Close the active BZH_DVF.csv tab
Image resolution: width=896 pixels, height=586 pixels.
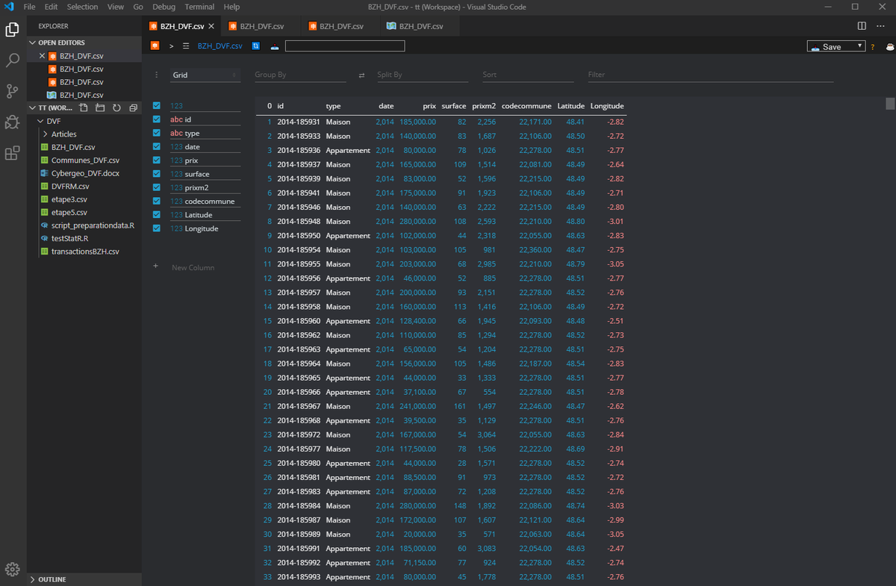[x=211, y=26]
